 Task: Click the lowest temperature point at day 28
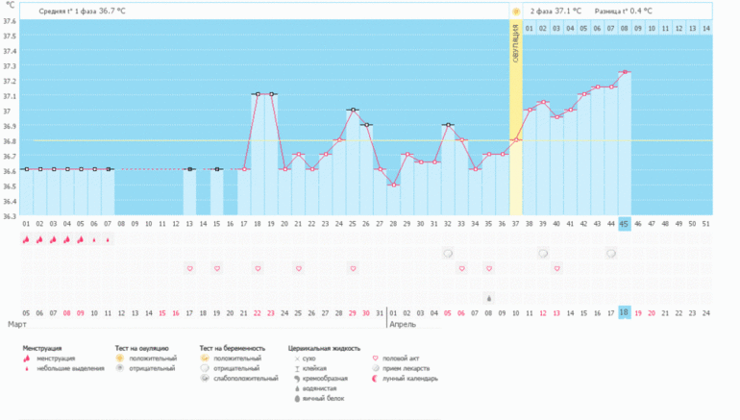393,185
